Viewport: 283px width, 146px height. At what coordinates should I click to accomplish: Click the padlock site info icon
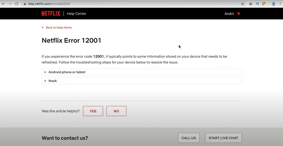tap(25, 4)
